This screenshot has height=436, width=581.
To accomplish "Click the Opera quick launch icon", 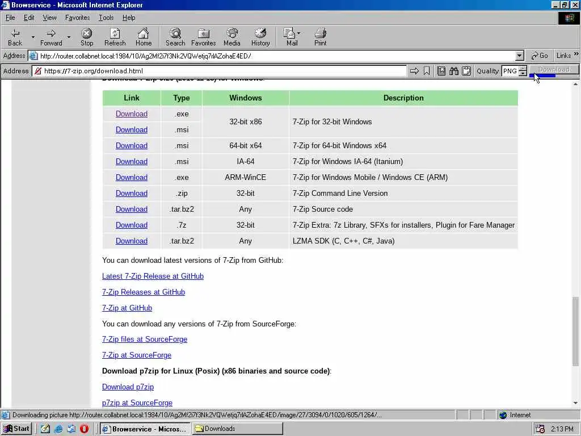I will [84, 429].
